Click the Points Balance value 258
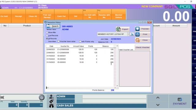The height and width of the screenshot is (110, 196). [112, 90]
